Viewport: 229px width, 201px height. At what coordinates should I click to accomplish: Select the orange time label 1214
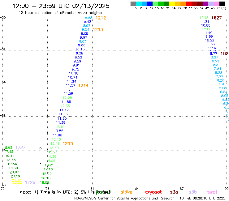tap(83, 85)
